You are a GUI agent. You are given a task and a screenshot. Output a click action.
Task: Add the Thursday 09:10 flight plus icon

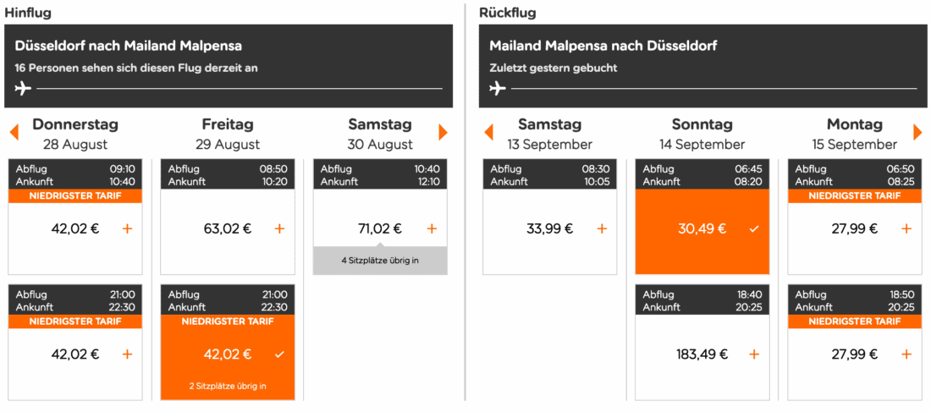point(127,228)
